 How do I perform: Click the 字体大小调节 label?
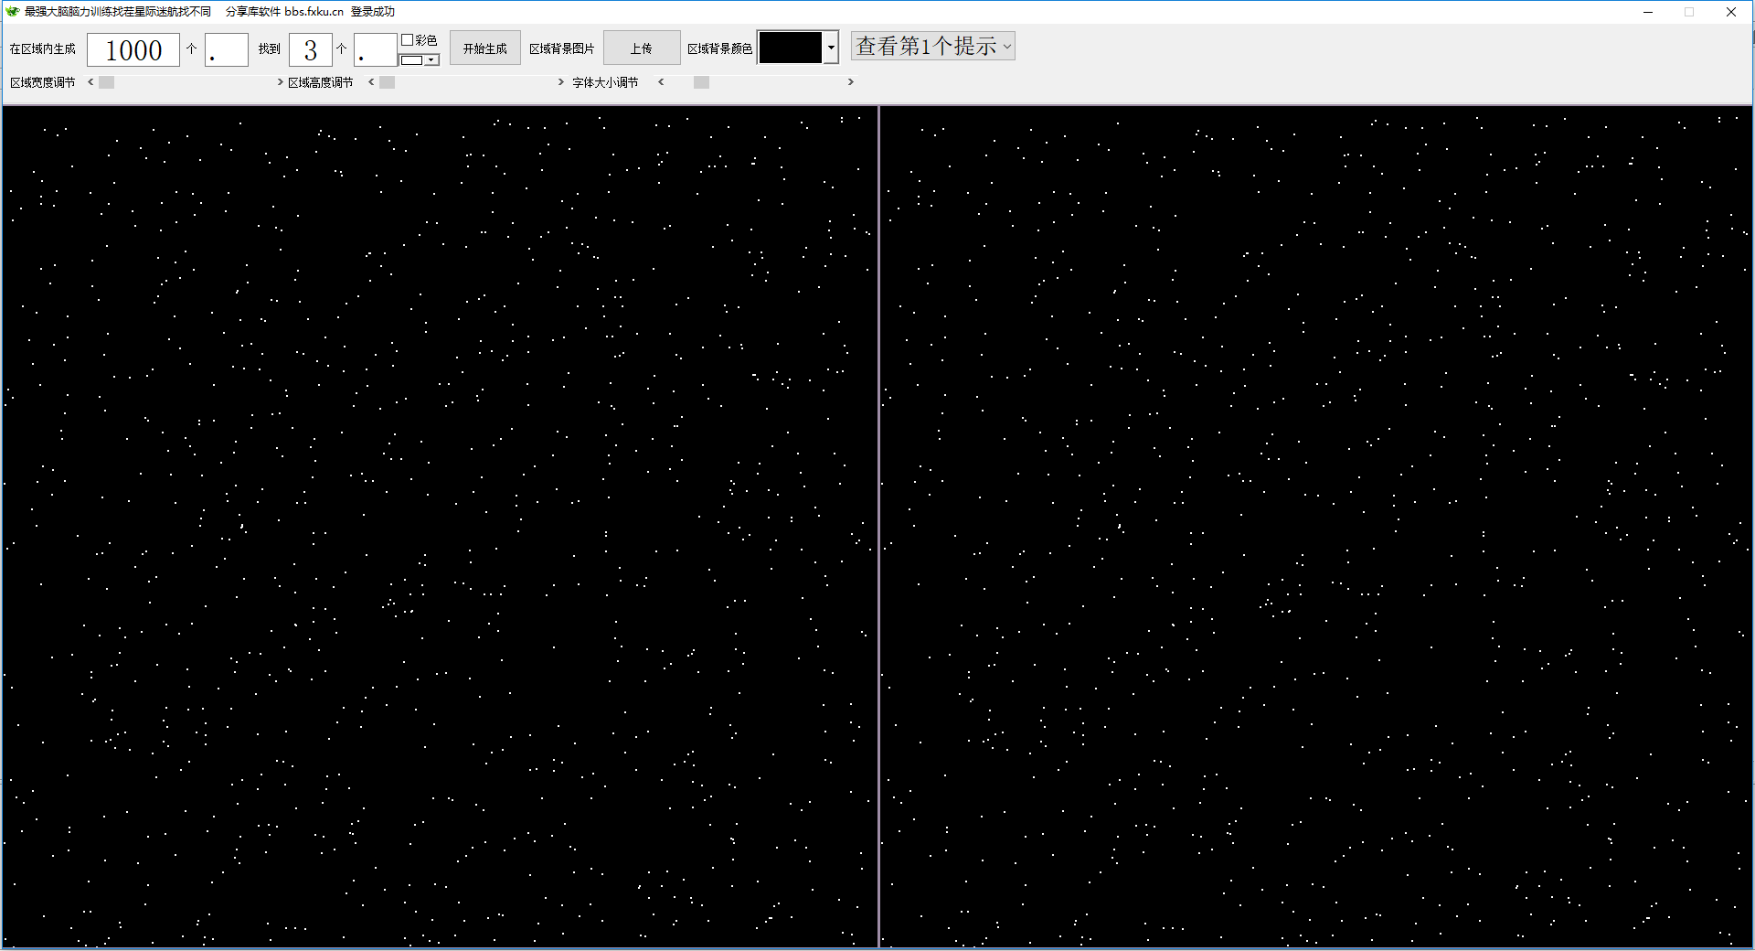point(605,83)
